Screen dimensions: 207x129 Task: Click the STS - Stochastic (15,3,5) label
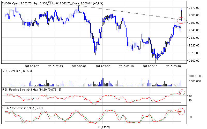pos(23,108)
